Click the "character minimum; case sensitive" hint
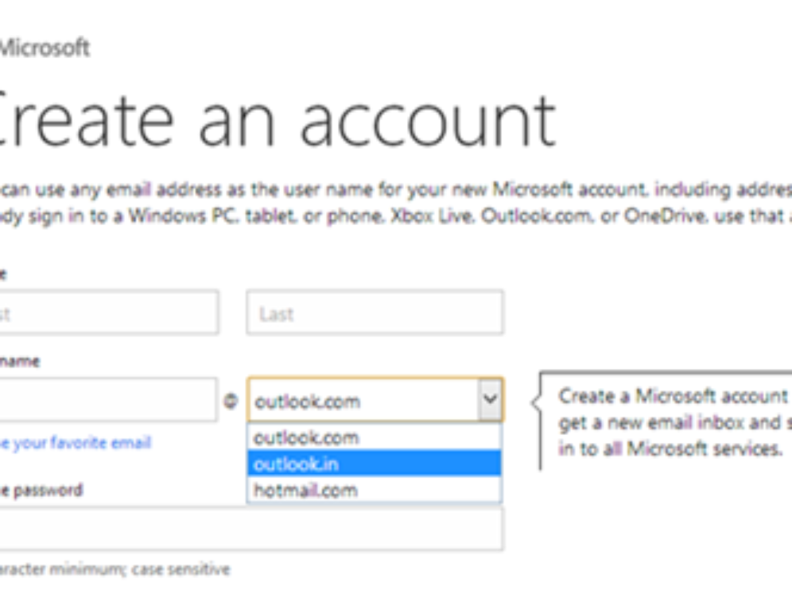This screenshot has height=594, width=792. (114, 569)
